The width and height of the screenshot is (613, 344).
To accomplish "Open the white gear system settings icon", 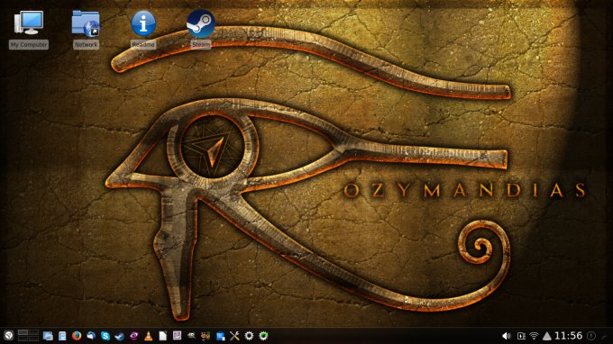I will click(249, 336).
